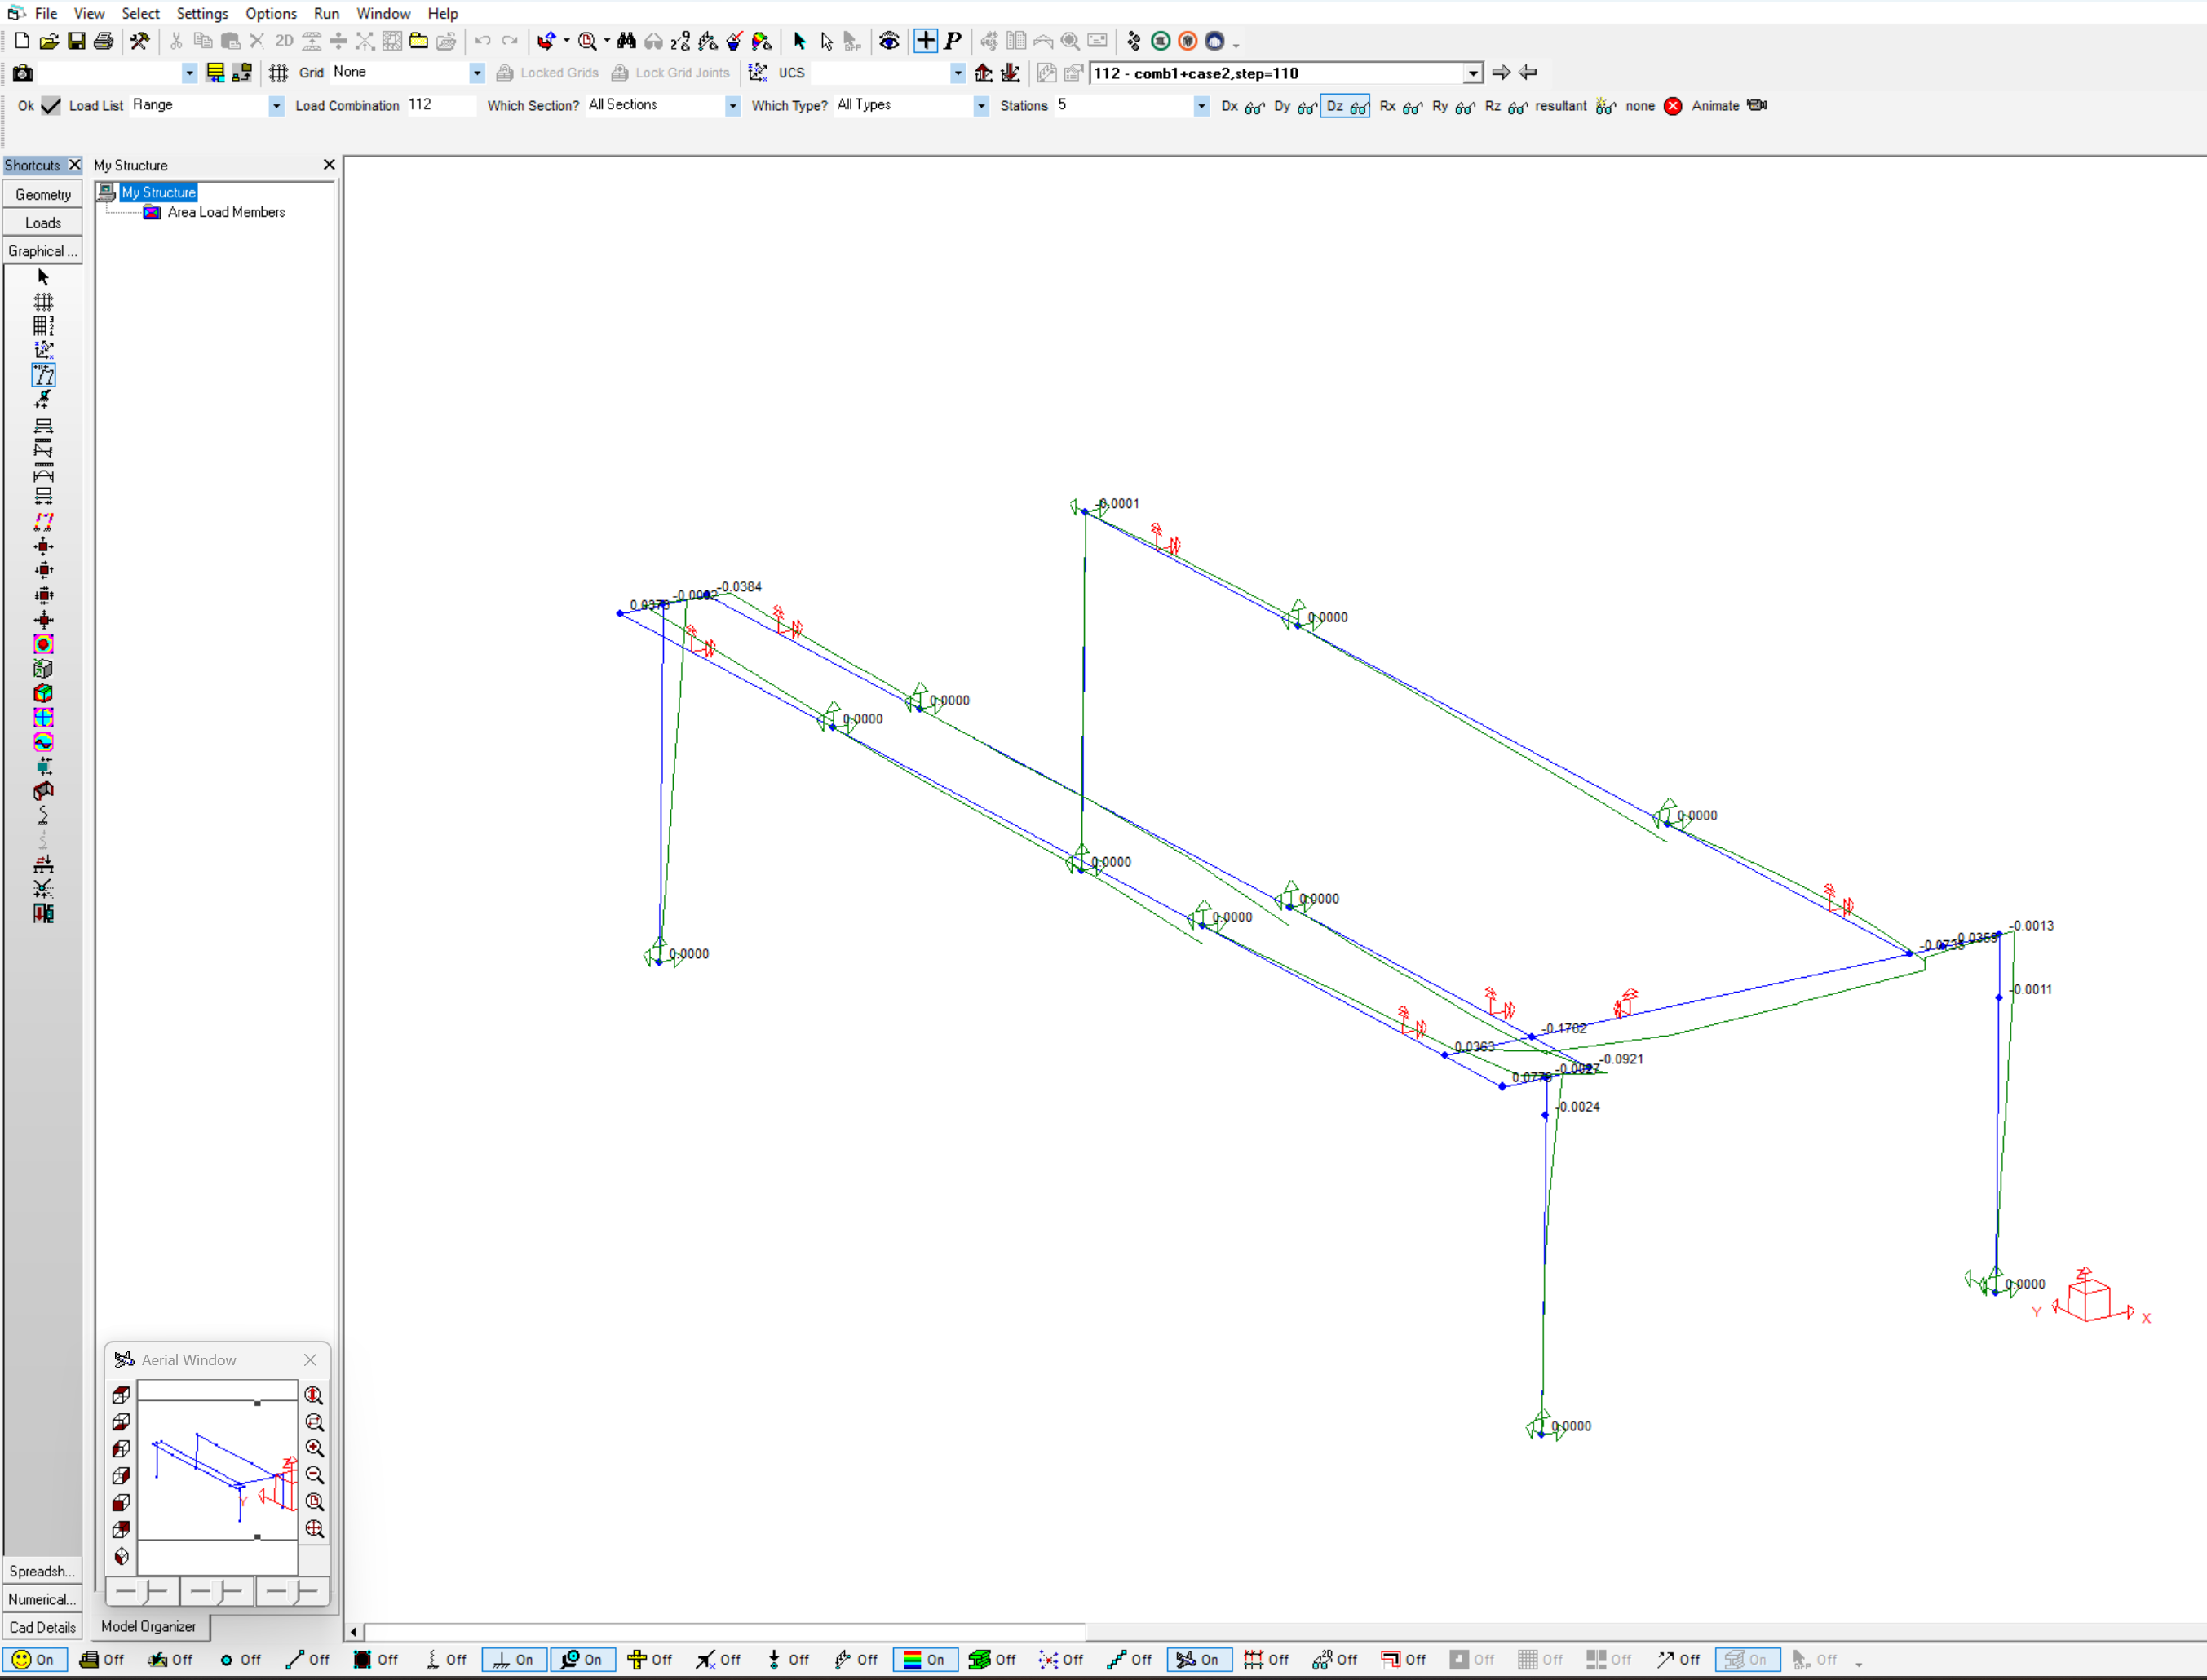The height and width of the screenshot is (1680, 2207).
Task: Click the highlighted member tool in shortcuts panel
Action: click(x=43, y=375)
